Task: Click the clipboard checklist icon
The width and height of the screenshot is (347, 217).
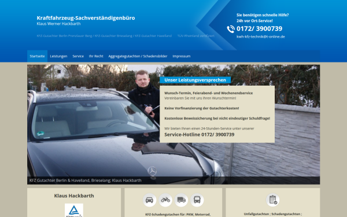Action: click(x=272, y=200)
